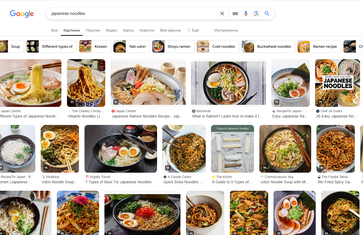Click the blue magnifier search icon
This screenshot has width=363, height=235.
pos(267,14)
